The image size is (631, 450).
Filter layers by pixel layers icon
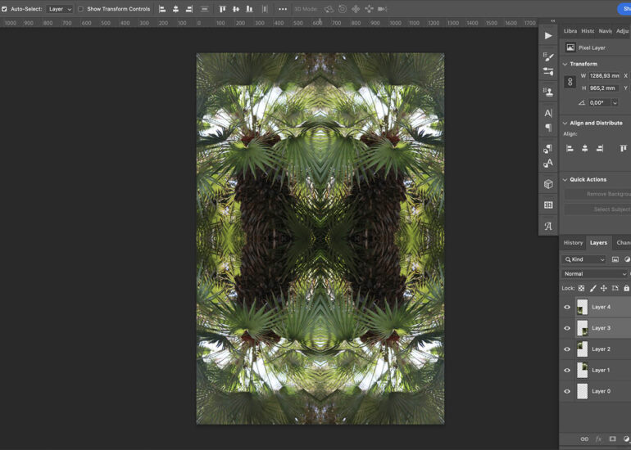[615, 259]
